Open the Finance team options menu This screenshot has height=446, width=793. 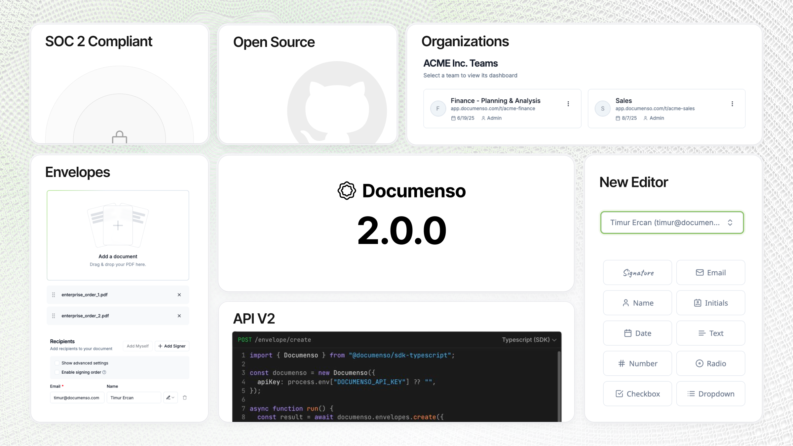tap(568, 103)
